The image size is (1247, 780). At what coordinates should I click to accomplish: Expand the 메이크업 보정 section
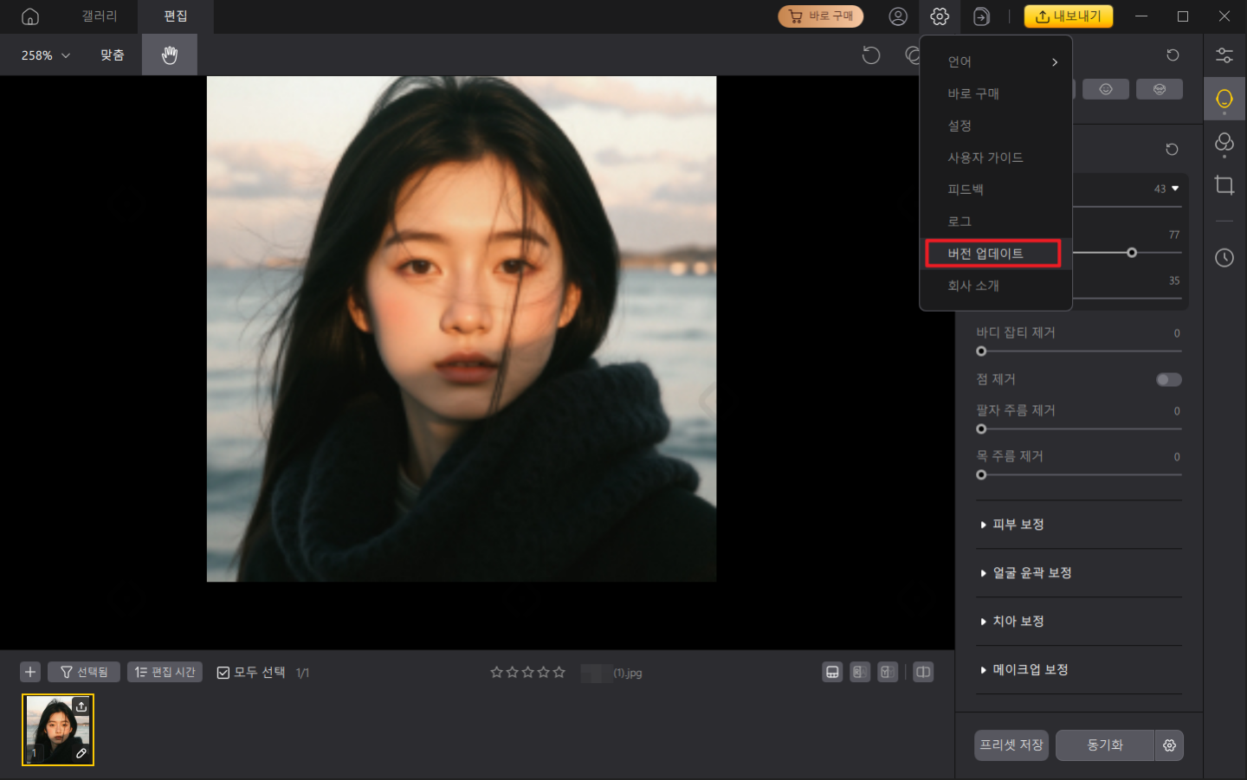(x=1030, y=670)
